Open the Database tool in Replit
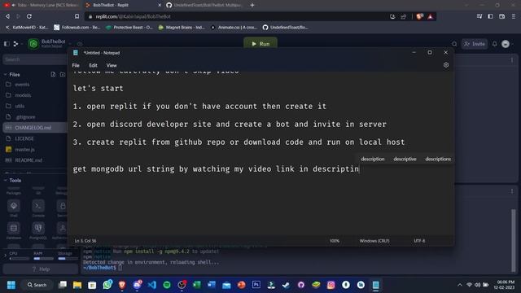This screenshot has width=521, height=293. (14, 228)
